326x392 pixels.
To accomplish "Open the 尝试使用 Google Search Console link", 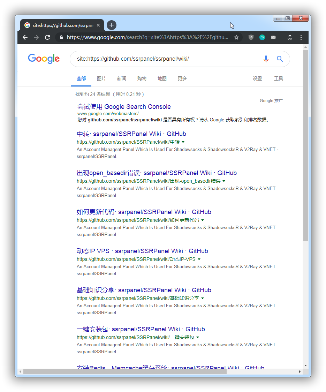I will click(x=124, y=107).
